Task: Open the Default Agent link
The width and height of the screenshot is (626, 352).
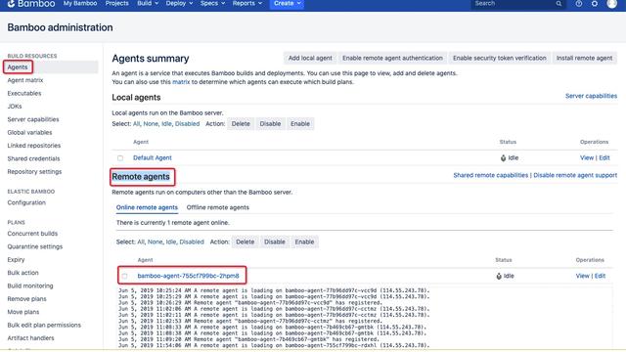Action: (x=153, y=158)
